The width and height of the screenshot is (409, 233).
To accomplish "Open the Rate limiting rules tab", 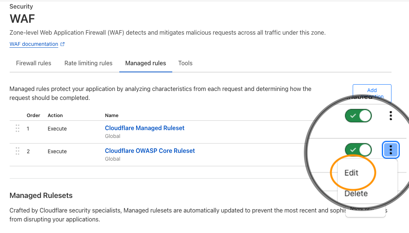I will pyautogui.click(x=88, y=63).
